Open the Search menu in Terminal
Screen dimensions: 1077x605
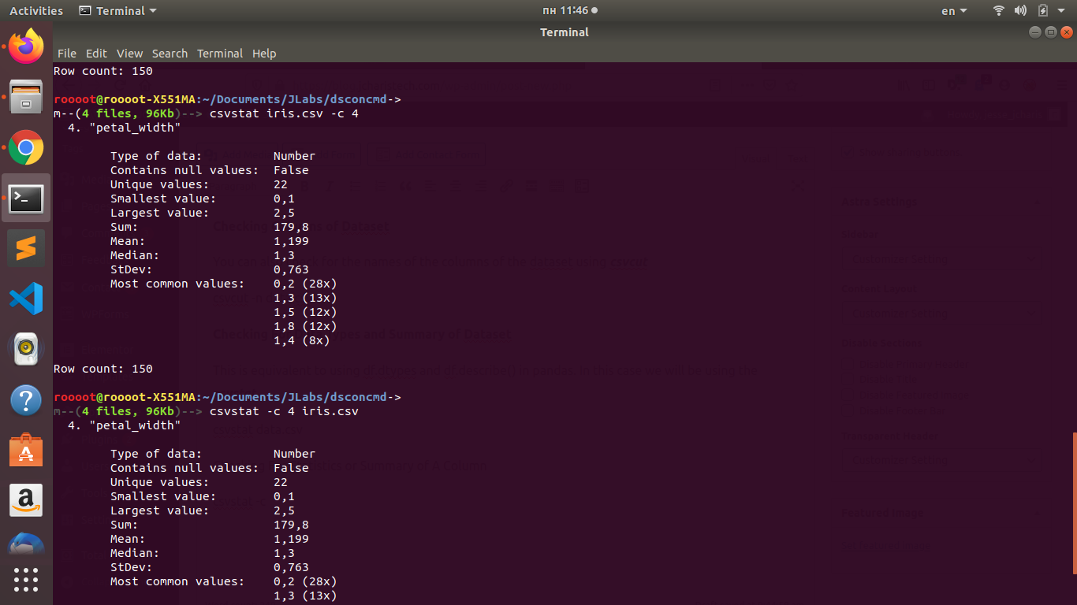(x=170, y=54)
